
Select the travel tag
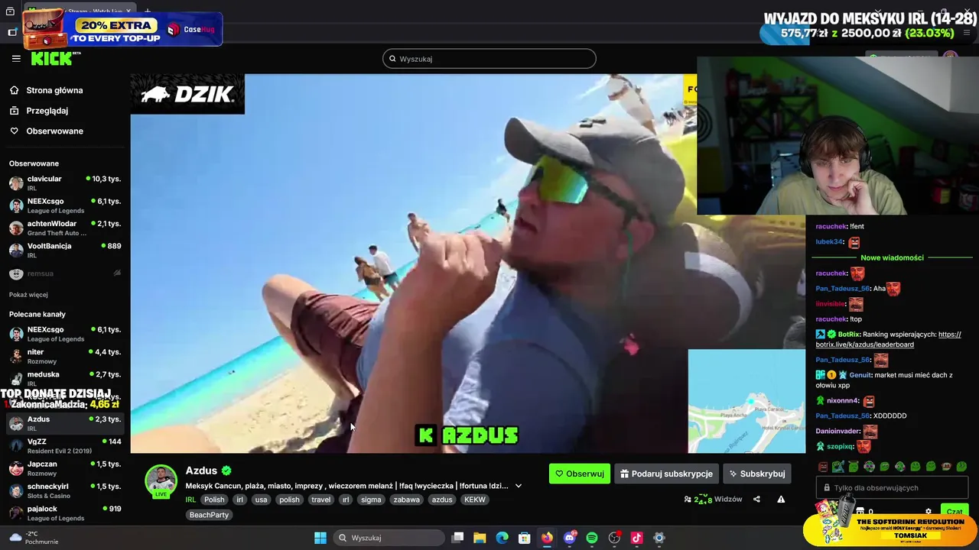click(321, 500)
